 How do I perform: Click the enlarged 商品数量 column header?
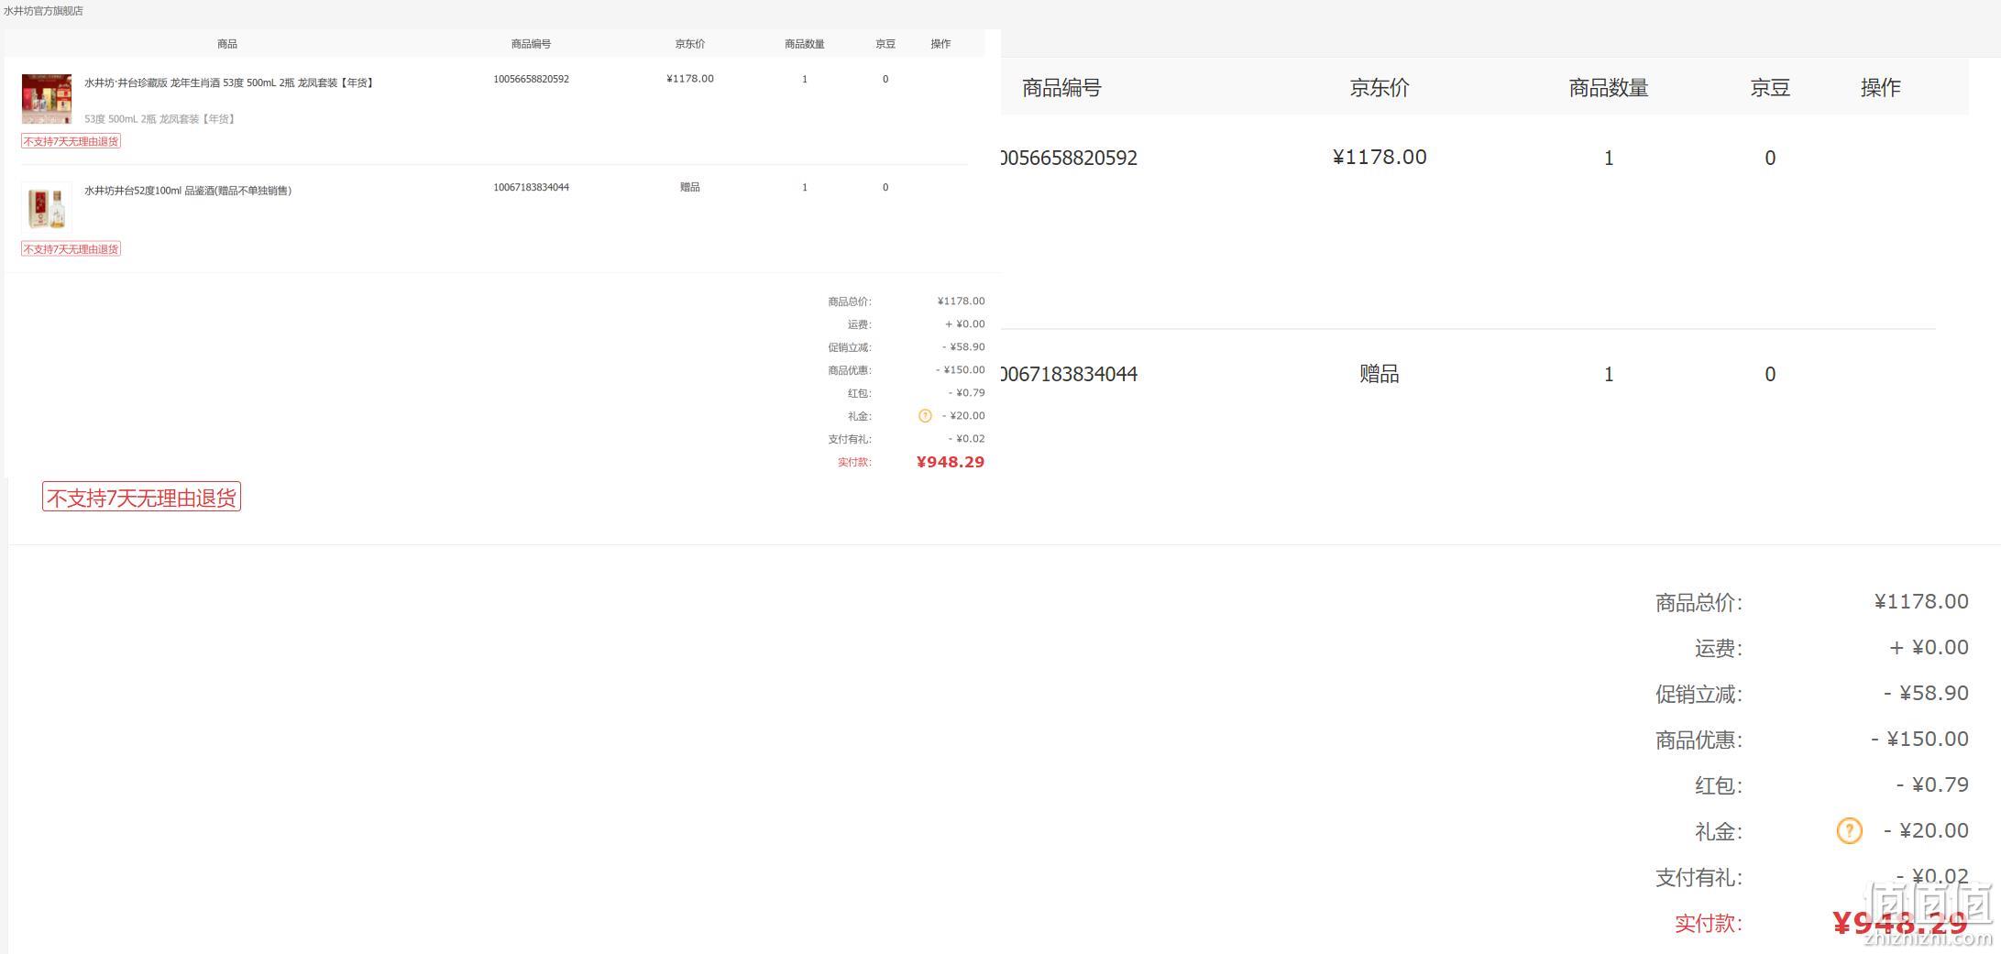point(1609,88)
